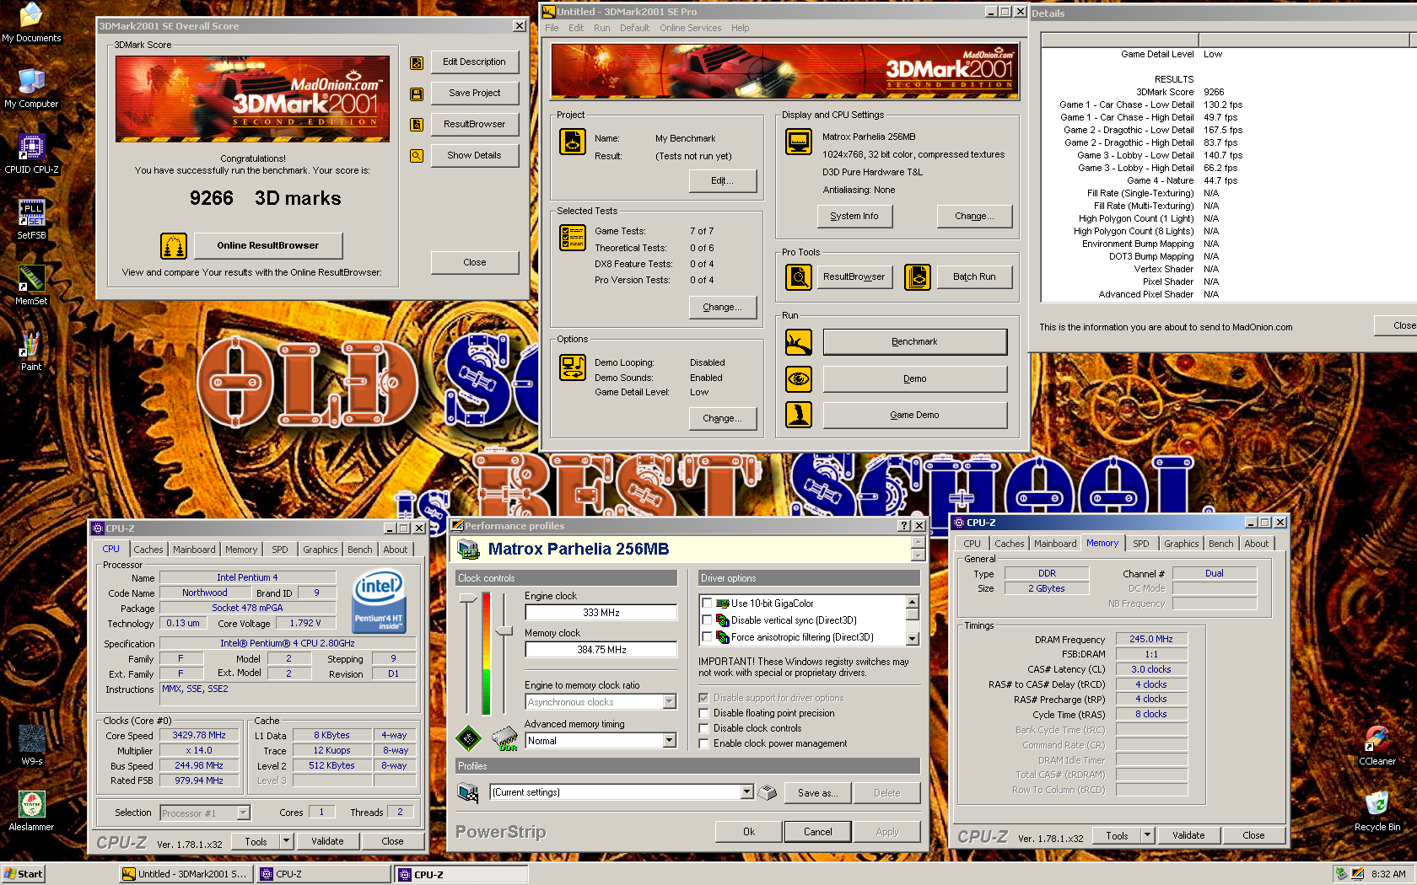Screen dimensions: 1417x885
Task: Click Validate button in left CPU-Z
Action: 327,841
